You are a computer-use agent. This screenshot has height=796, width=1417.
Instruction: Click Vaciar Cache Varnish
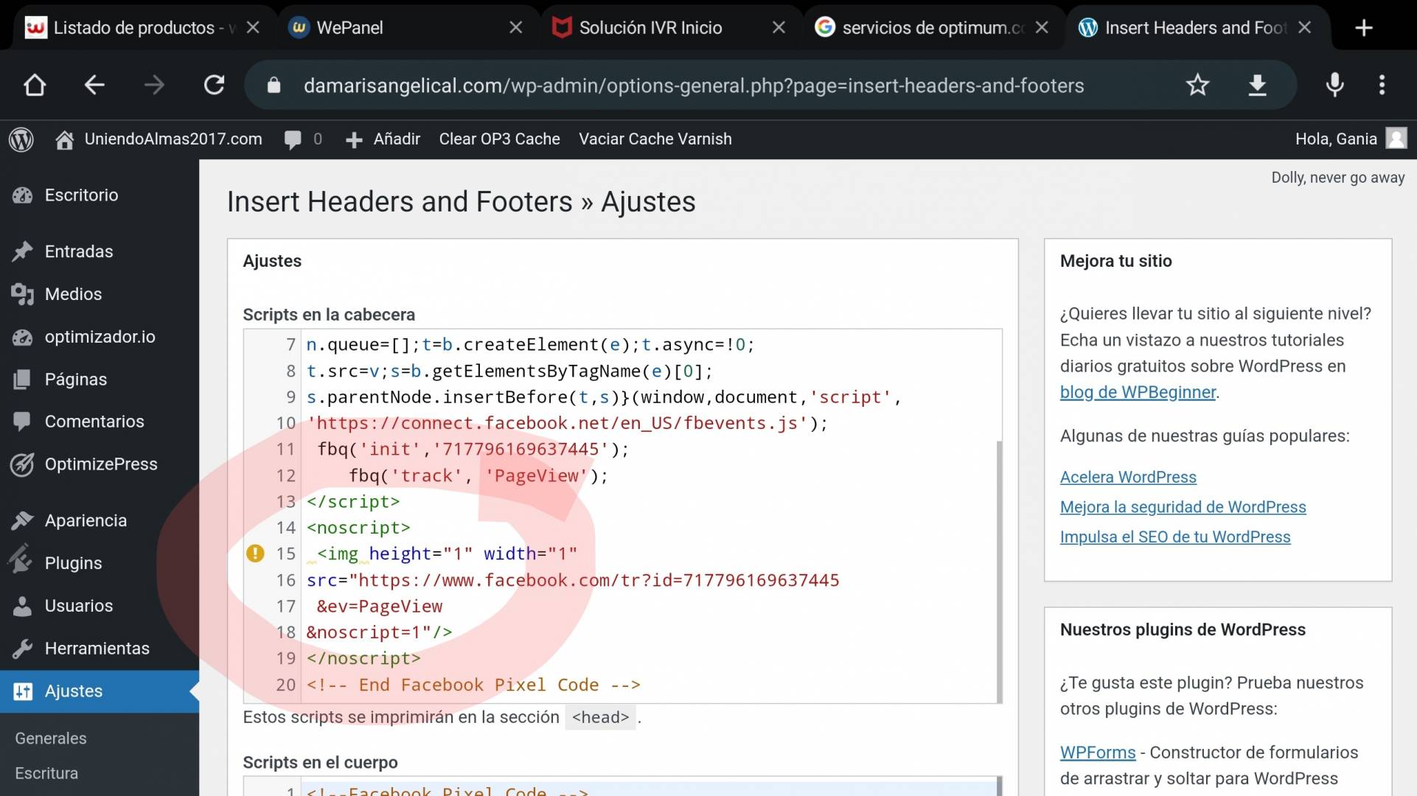(x=655, y=139)
